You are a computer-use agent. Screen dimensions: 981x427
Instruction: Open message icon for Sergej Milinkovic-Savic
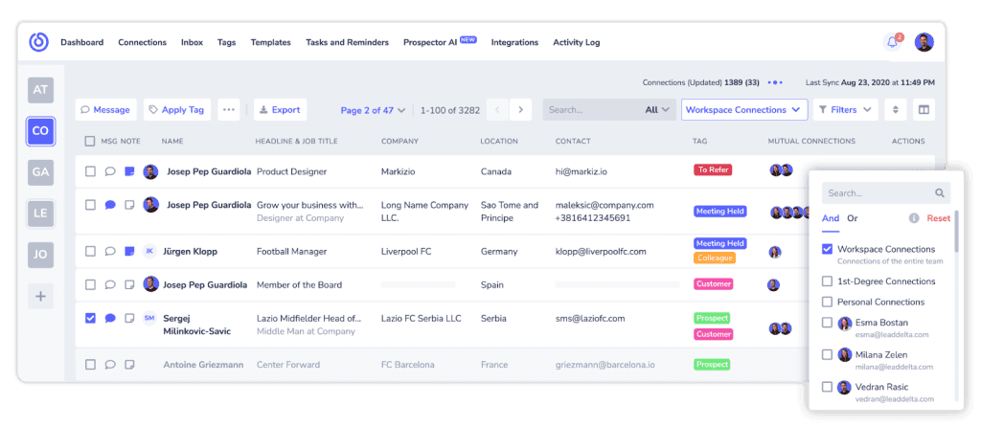[110, 318]
